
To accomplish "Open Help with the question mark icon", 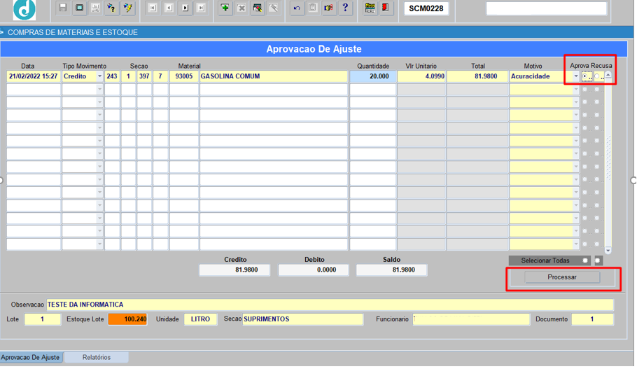I will click(345, 8).
